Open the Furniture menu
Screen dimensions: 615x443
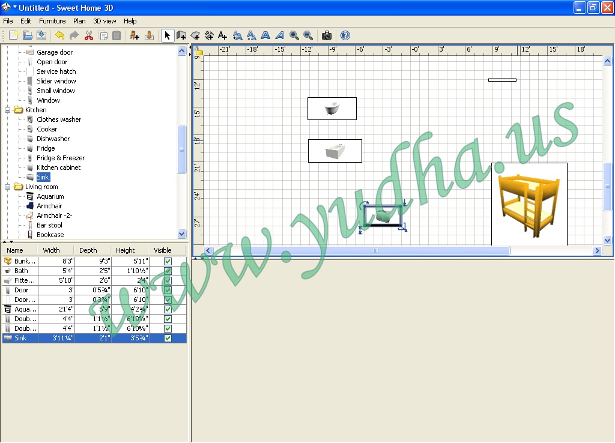click(52, 21)
